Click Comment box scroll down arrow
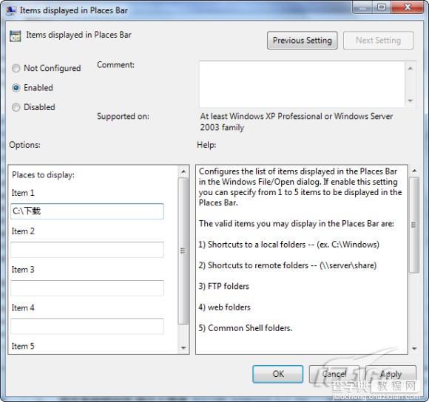This screenshot has height=402, width=429. (410, 100)
